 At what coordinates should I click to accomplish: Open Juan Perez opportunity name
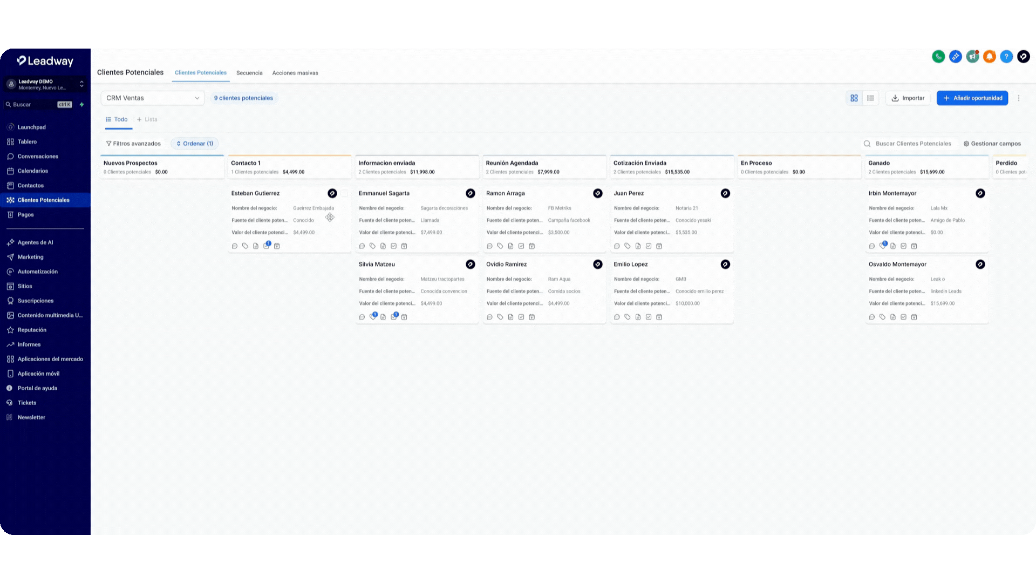[x=629, y=193]
